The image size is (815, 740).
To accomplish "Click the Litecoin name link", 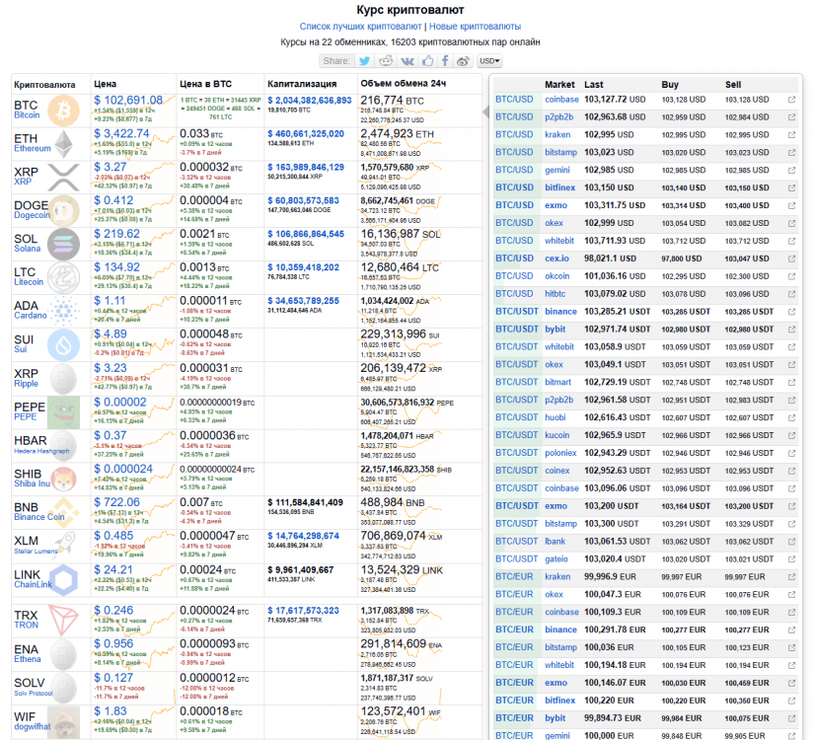I will pos(30,283).
